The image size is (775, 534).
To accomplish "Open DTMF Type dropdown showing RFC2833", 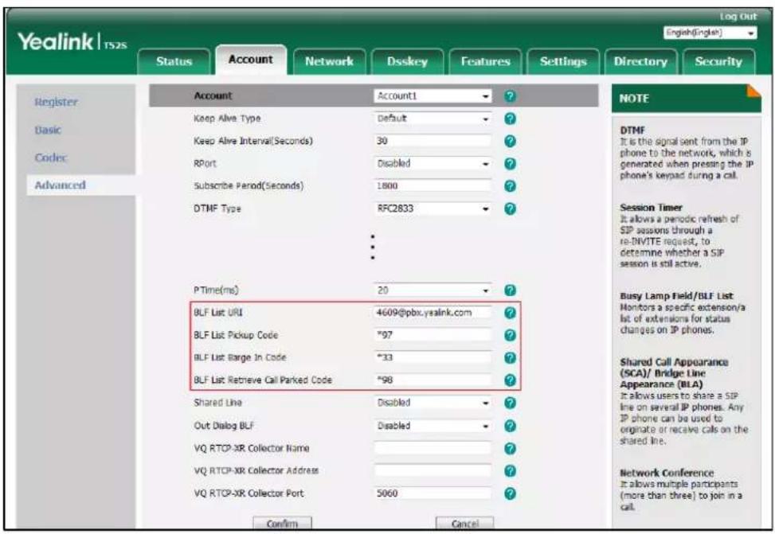I will tap(433, 209).
